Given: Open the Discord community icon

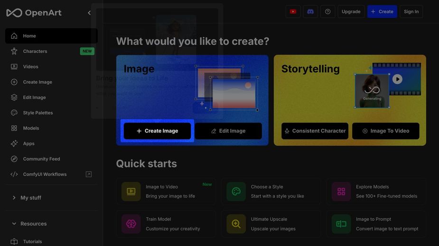Looking at the screenshot, I should pos(310,11).
